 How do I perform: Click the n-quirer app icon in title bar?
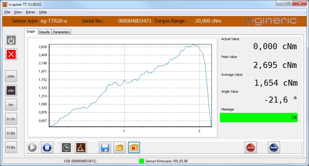(x=5, y=4)
